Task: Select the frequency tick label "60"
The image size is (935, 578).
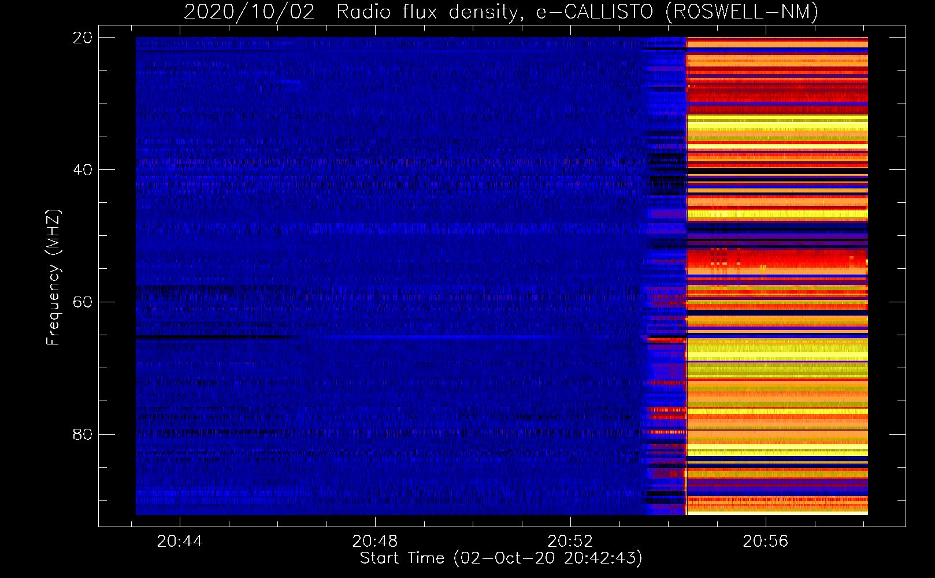Action: tap(83, 302)
